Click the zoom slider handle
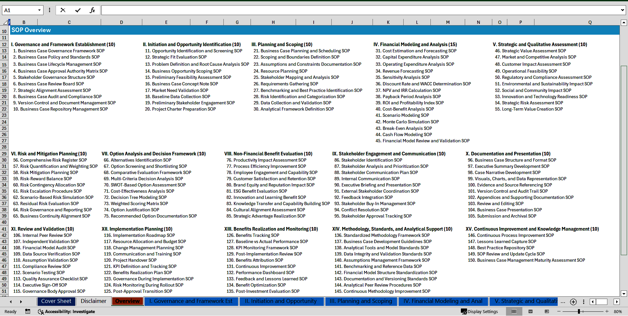This screenshot has width=628, height=316. coord(579,311)
